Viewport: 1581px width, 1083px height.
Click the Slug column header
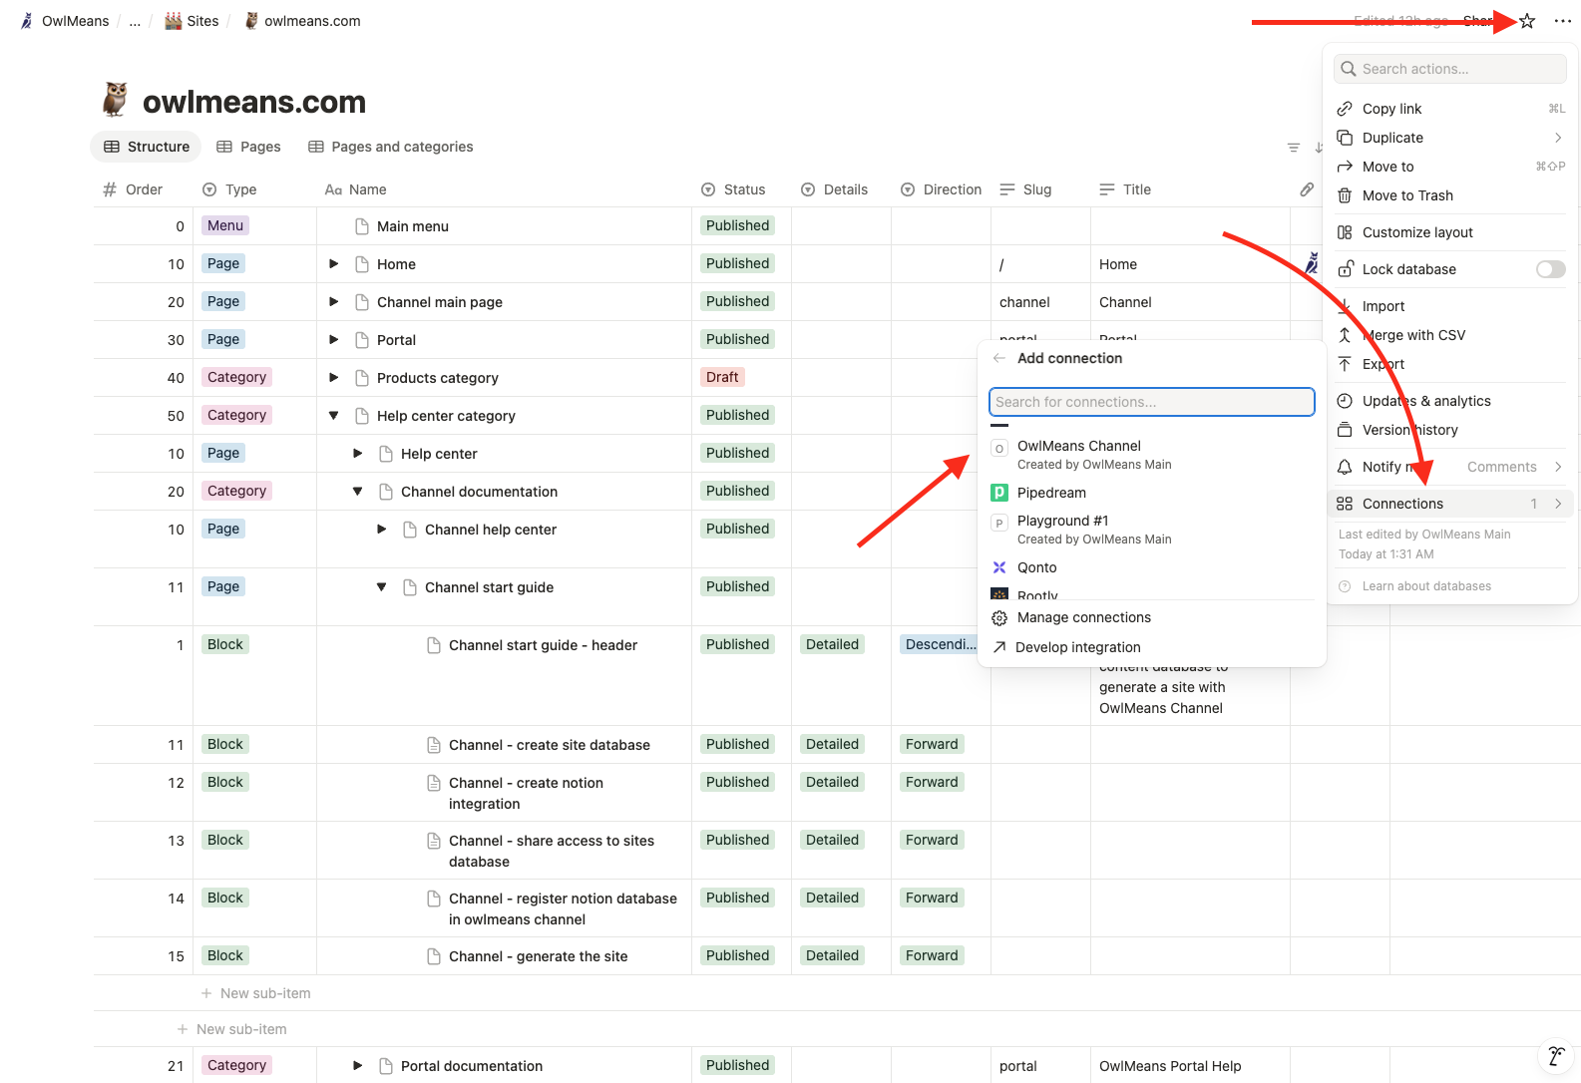click(x=1025, y=189)
